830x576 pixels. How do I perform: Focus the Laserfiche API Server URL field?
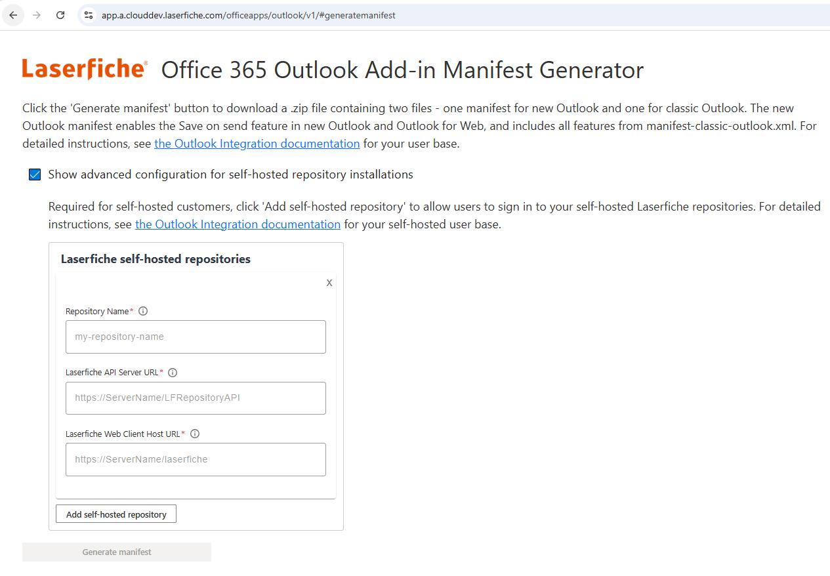(x=196, y=398)
